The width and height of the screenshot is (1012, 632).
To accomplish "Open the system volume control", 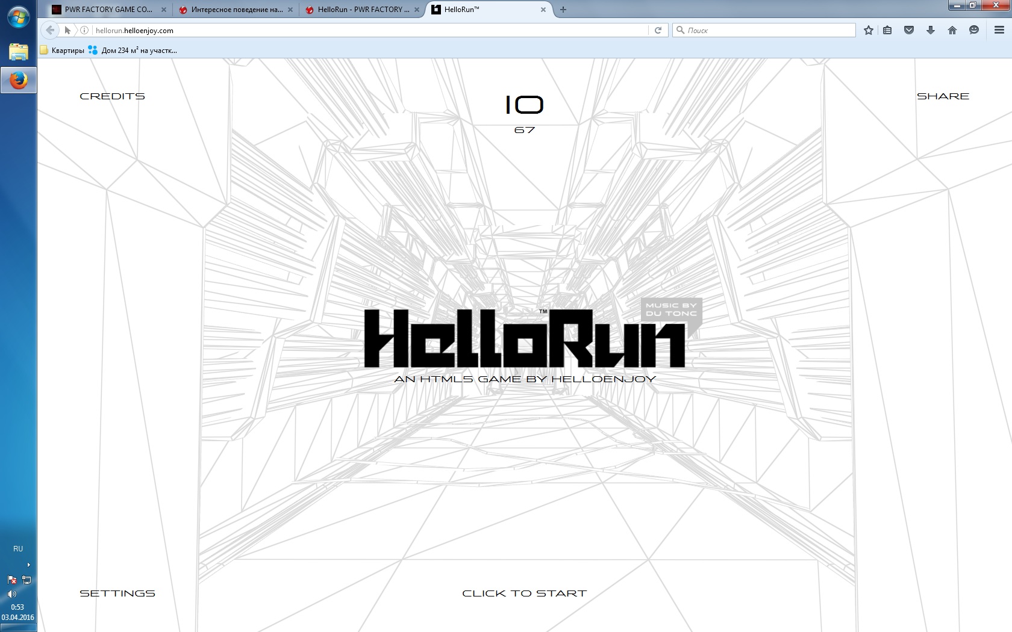I will (x=11, y=594).
